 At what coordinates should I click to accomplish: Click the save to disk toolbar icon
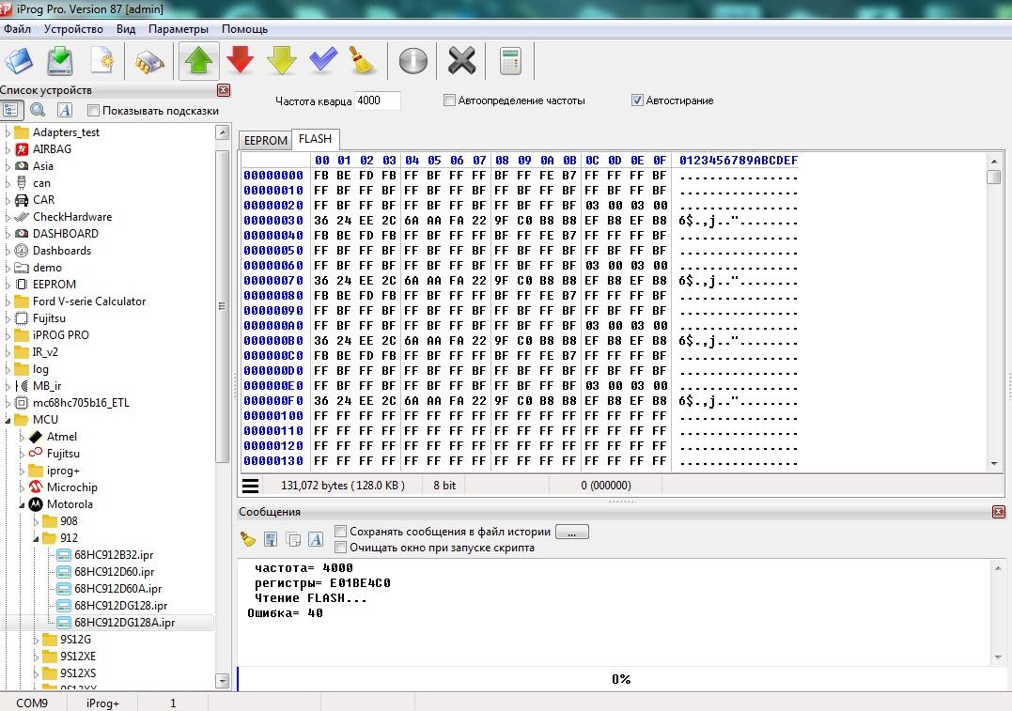pos(60,61)
